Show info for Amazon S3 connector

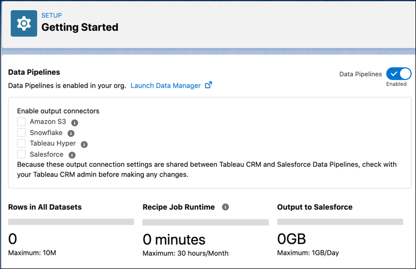(x=75, y=123)
